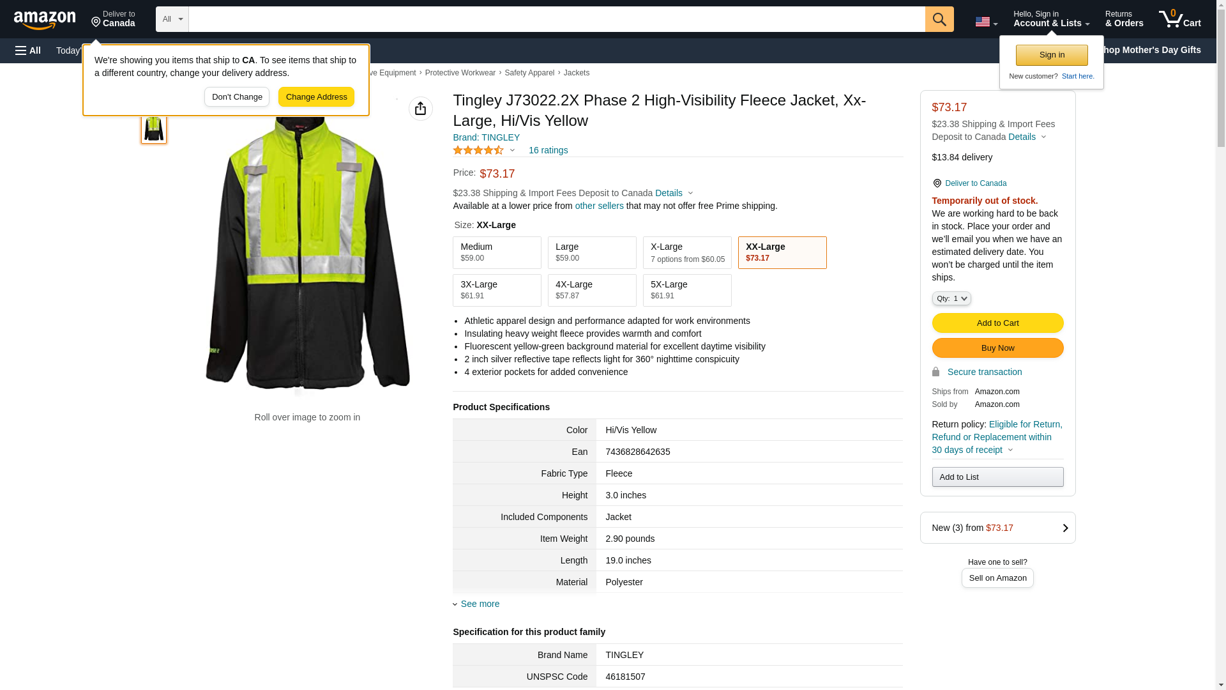Open the All hamburger menu
The image size is (1226, 690).
click(x=28, y=50)
